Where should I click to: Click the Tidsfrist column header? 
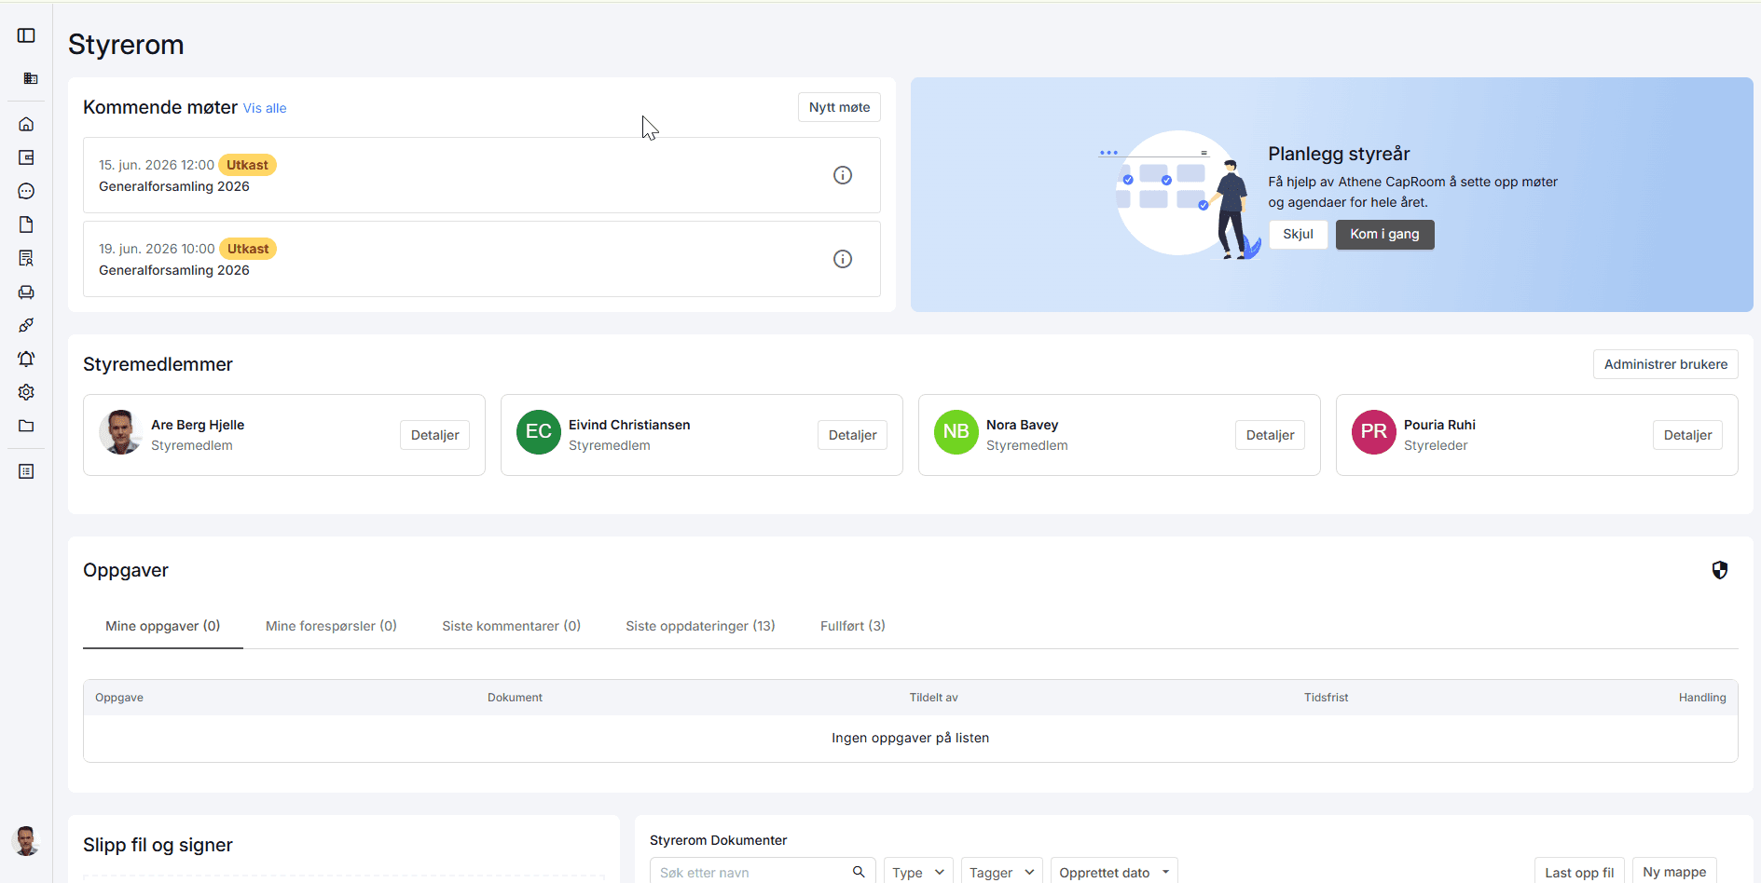click(1326, 698)
